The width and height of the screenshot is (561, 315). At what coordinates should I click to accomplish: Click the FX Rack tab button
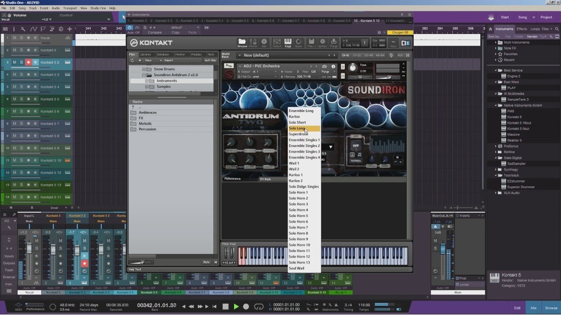click(266, 179)
